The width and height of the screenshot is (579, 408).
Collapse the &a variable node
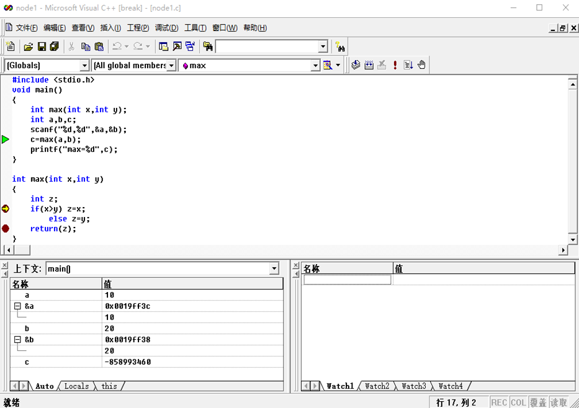(17, 306)
